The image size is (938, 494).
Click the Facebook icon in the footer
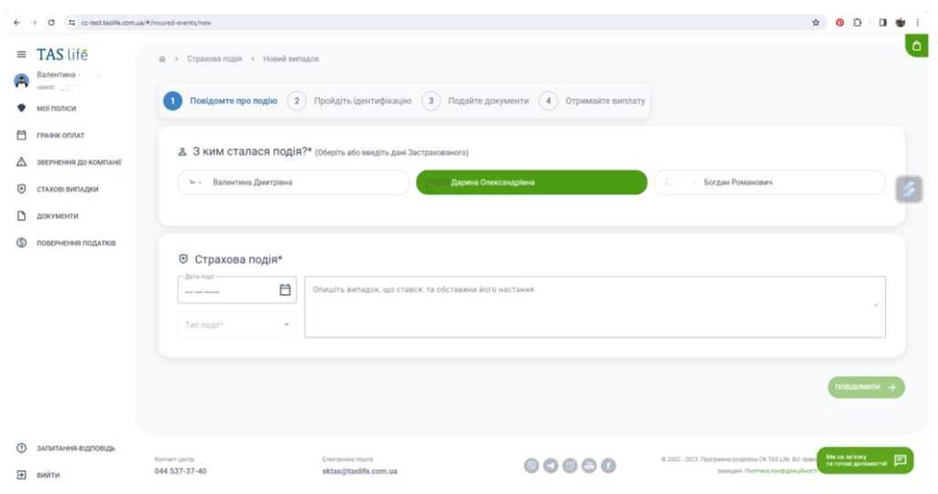tap(606, 465)
